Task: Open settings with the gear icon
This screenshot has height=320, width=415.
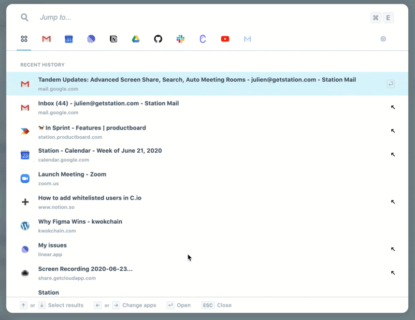Action: [x=383, y=39]
